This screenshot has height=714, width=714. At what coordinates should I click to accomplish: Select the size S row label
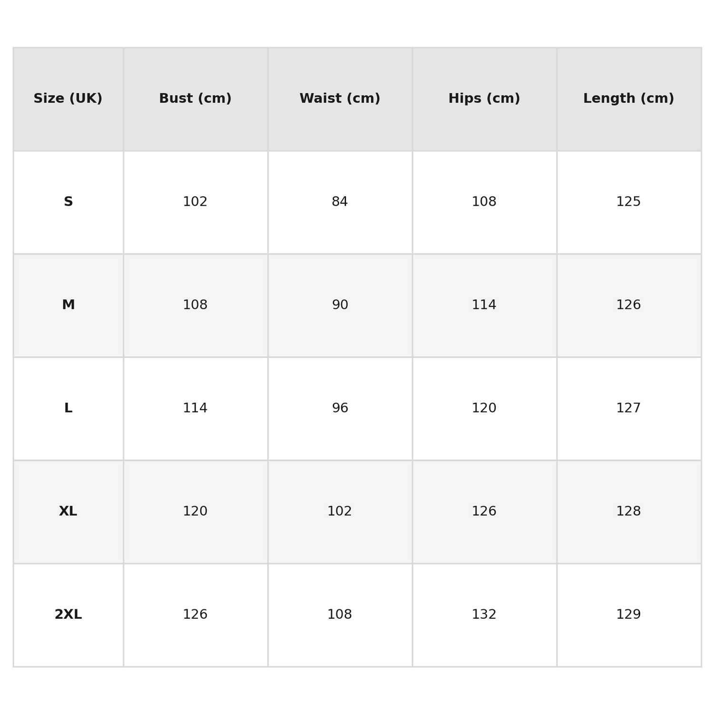click(68, 202)
